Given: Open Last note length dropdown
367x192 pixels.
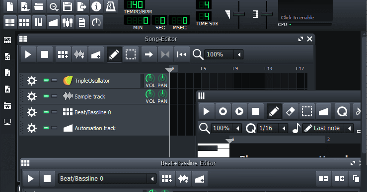Looking at the screenshot, I should click(328, 128).
